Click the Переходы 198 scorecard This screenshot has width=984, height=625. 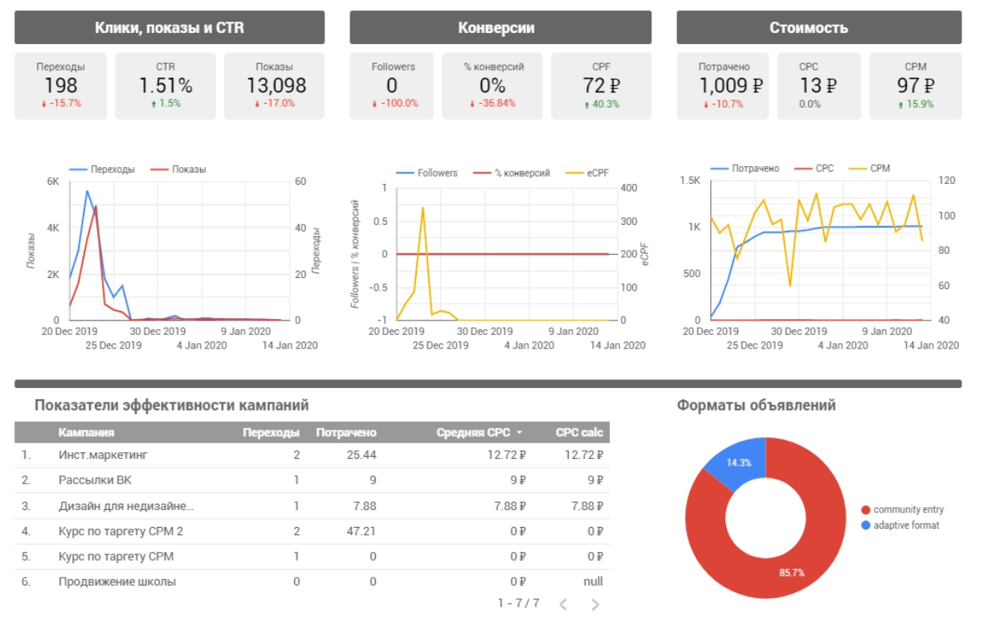click(60, 86)
